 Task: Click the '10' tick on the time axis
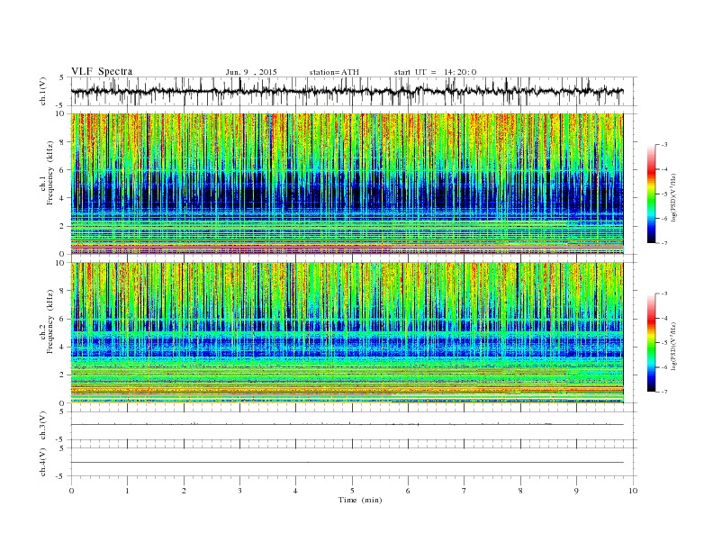[633, 491]
